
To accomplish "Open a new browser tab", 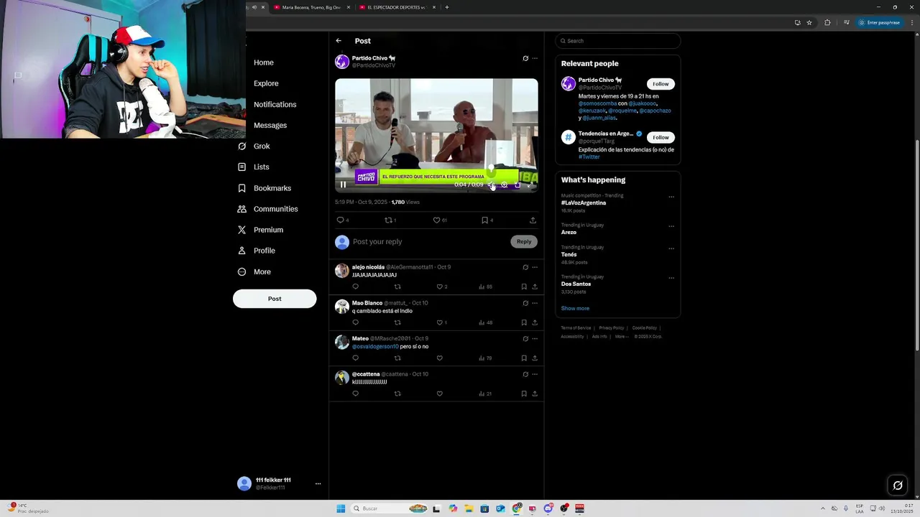I will [447, 7].
